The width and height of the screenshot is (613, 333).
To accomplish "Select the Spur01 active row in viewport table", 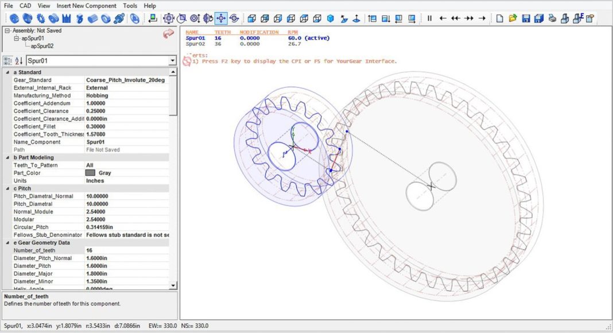I will tap(258, 38).
